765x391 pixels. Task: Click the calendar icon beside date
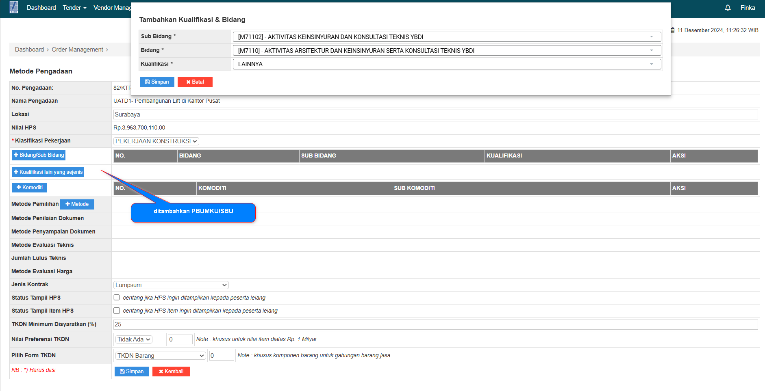tap(672, 30)
